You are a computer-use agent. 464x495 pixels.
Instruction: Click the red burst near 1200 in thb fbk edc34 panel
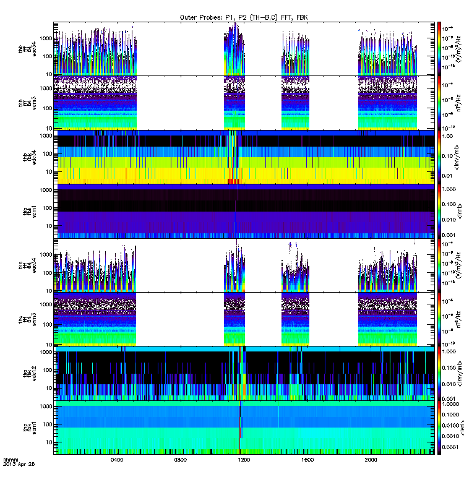pos(233,181)
